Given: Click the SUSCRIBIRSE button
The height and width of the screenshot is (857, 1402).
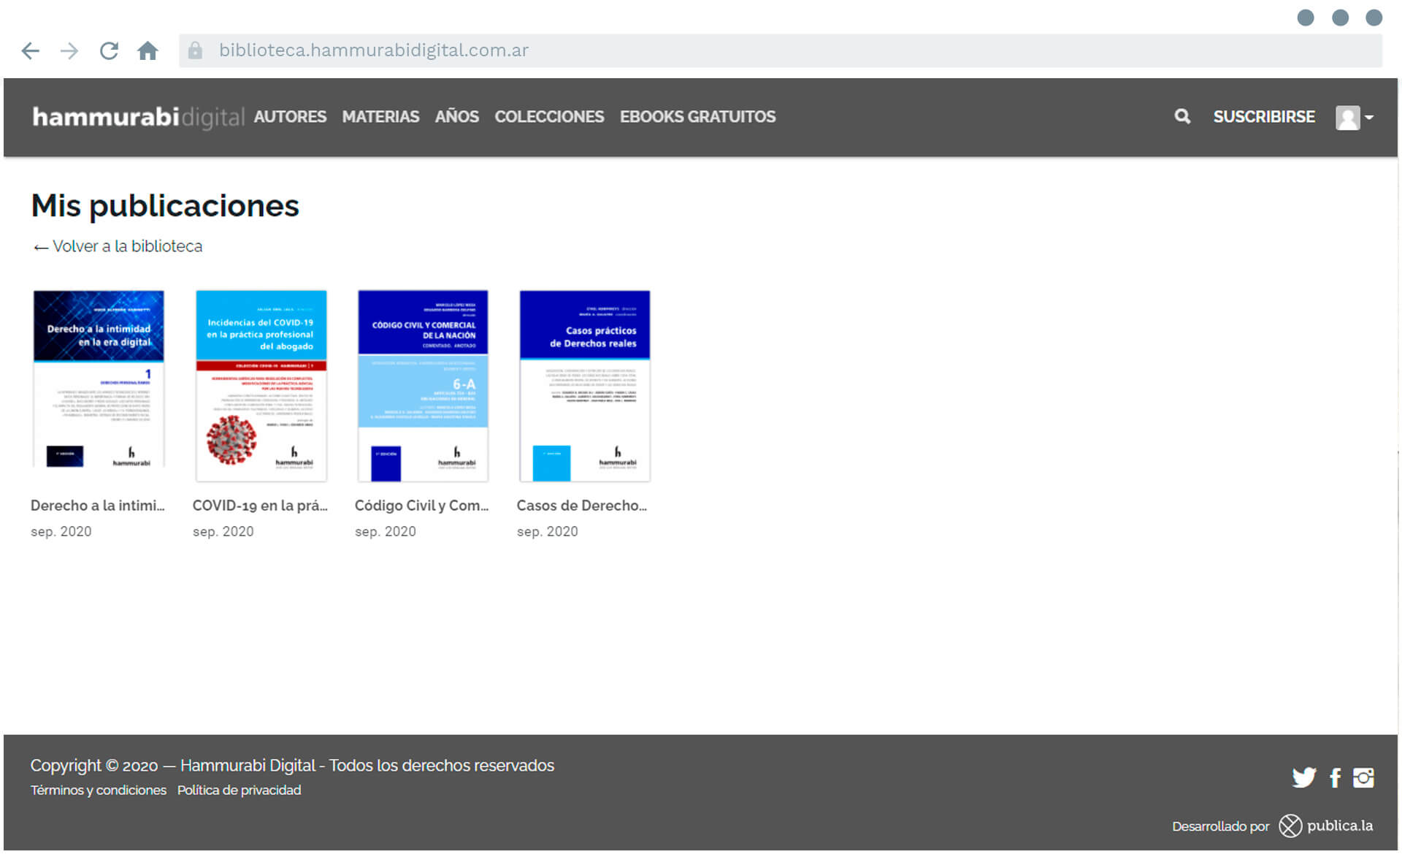Looking at the screenshot, I should pyautogui.click(x=1264, y=117).
